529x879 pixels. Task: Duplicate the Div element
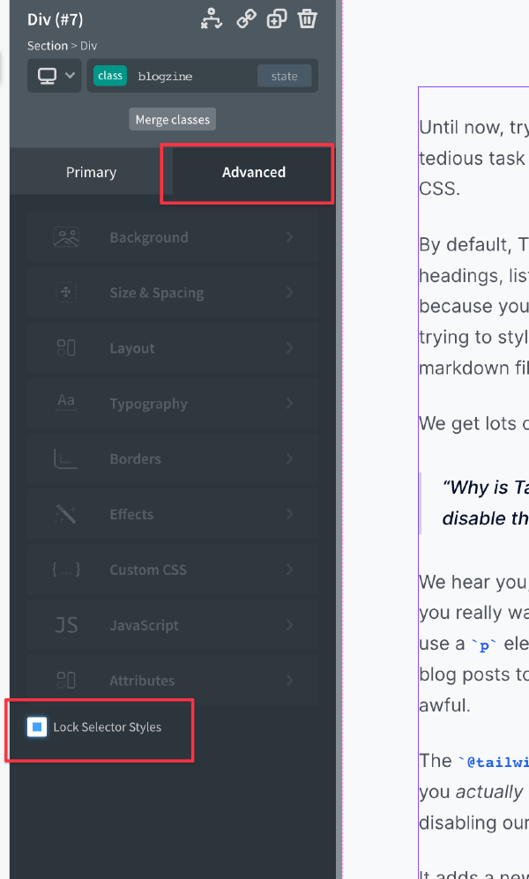pos(277,19)
